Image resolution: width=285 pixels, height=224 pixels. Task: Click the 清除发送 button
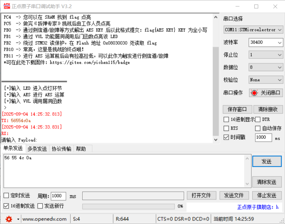coord(267,182)
